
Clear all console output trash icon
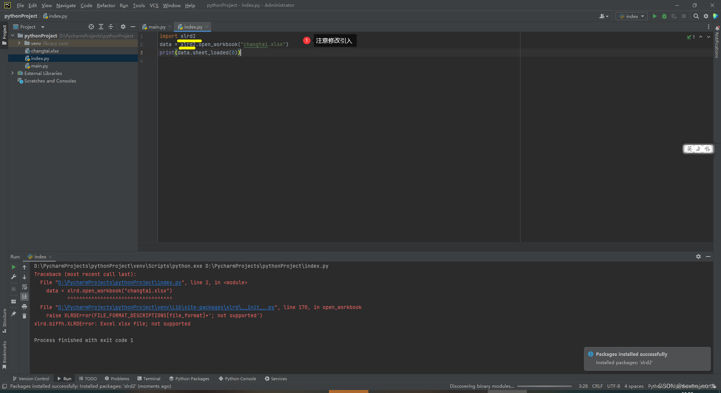pos(24,316)
